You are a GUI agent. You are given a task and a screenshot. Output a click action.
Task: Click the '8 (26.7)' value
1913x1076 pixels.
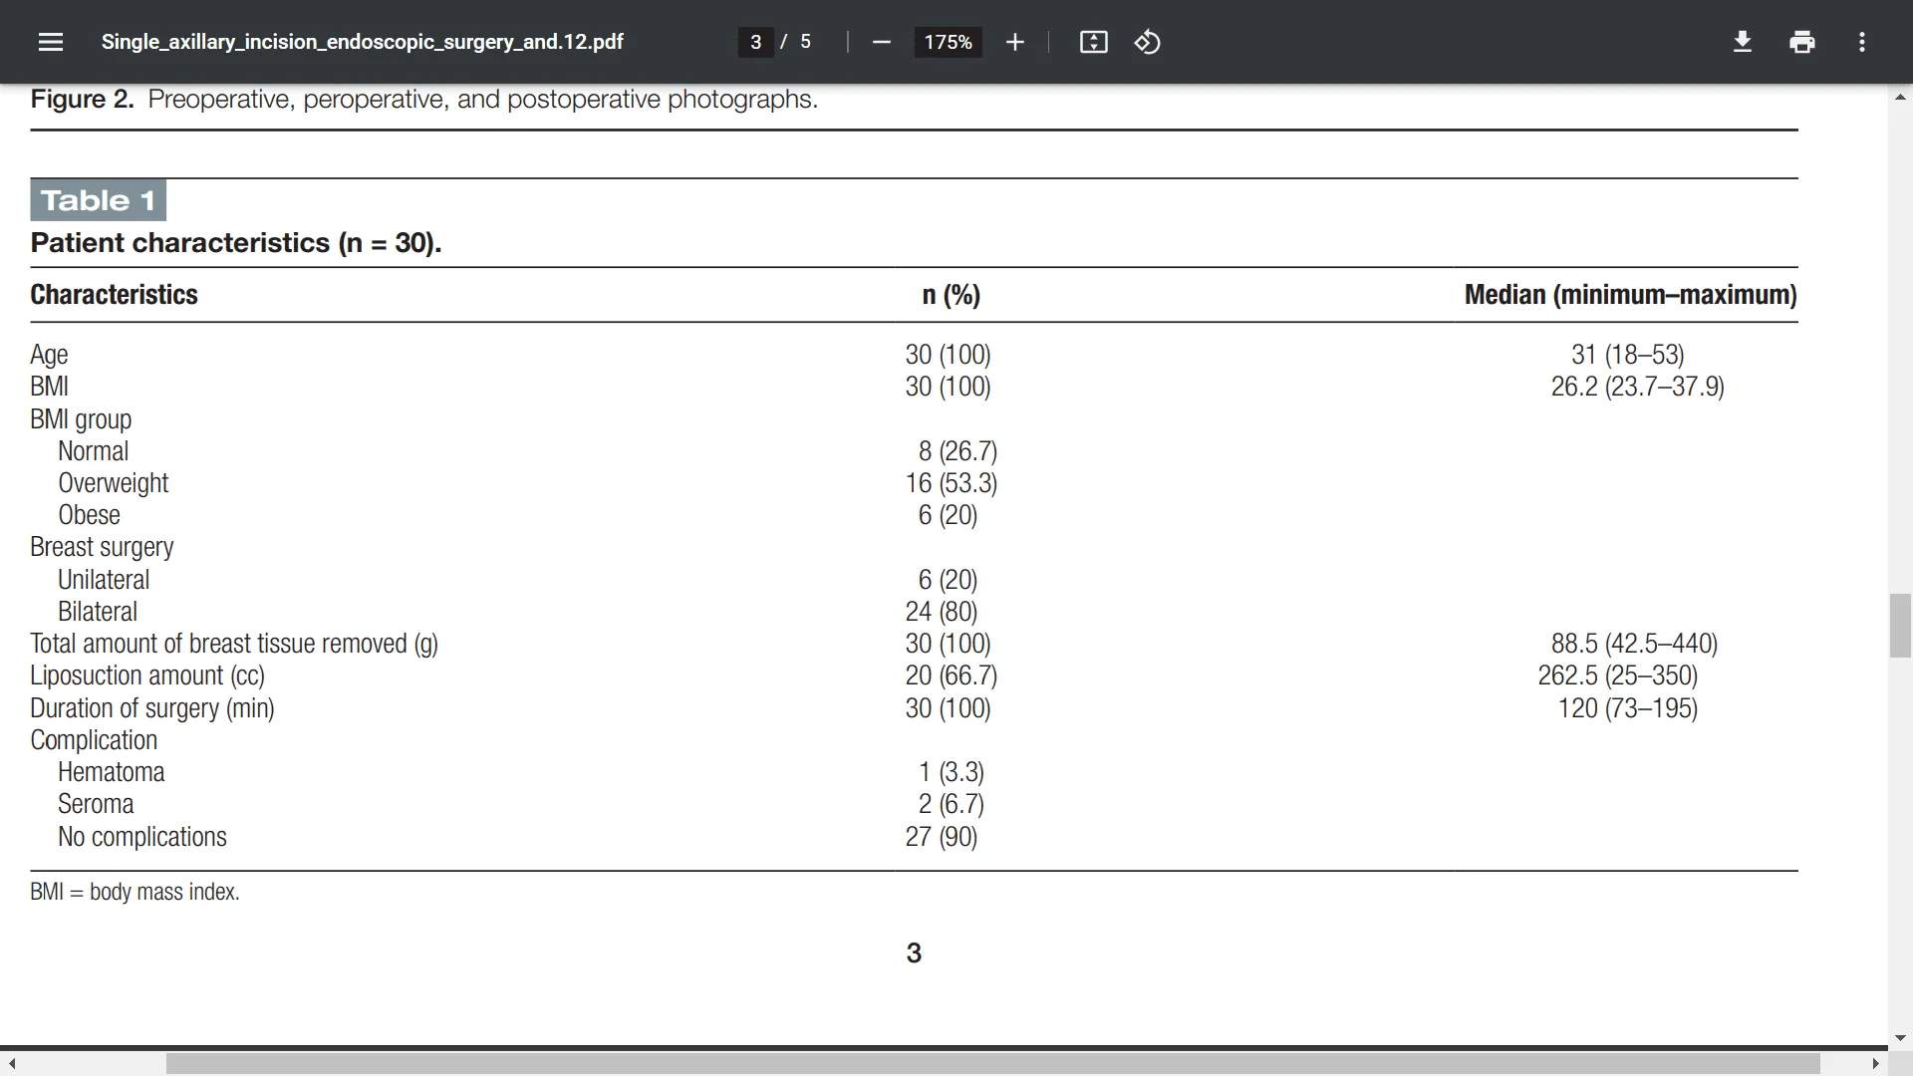click(x=957, y=451)
